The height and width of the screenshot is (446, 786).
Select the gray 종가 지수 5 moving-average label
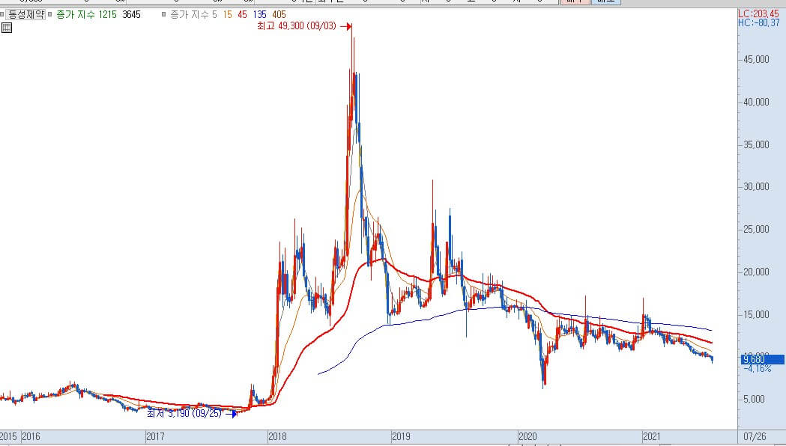pyautogui.click(x=193, y=14)
